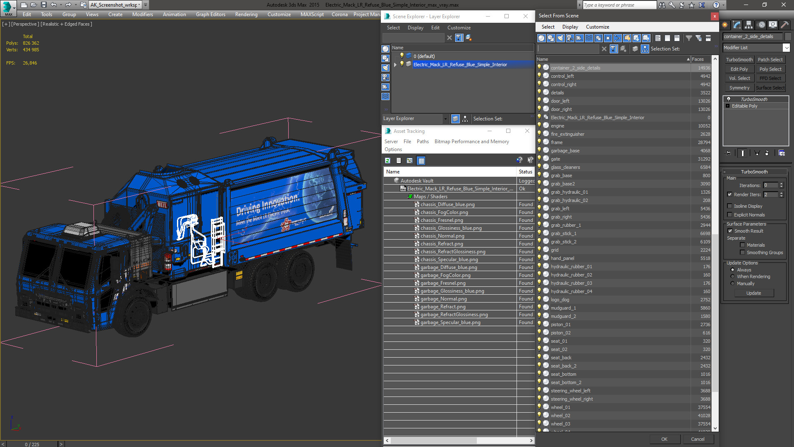Open the Display command panel tab
Image resolution: width=794 pixels, height=447 pixels.
click(x=772, y=25)
